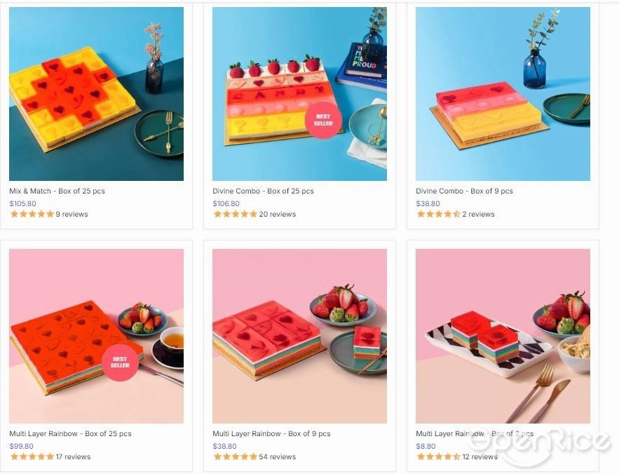The width and height of the screenshot is (619, 474).
Task: Open Divine Combo Box of 25 pcs image
Action: 299,94
